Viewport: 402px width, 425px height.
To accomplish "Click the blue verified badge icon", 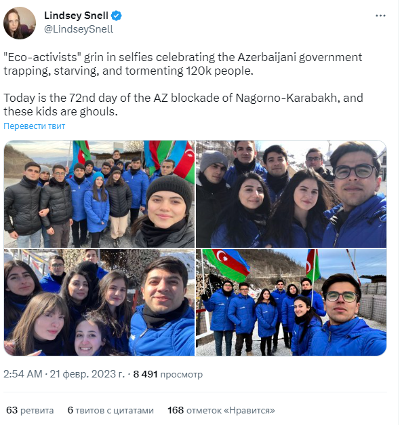I will pyautogui.click(x=117, y=16).
